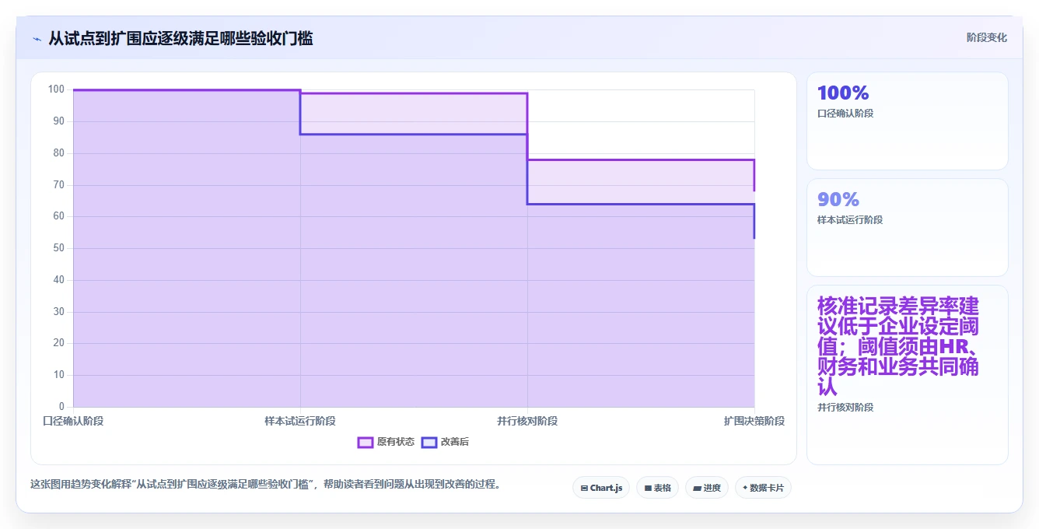The height and width of the screenshot is (529, 1039).
Task: Click the chart title 从试点到扩围应逐级满足哪些验收门槛
Action: click(x=180, y=38)
